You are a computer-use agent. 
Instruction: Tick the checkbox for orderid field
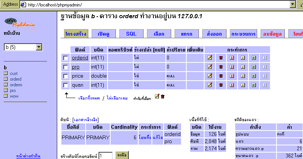coord(66,58)
